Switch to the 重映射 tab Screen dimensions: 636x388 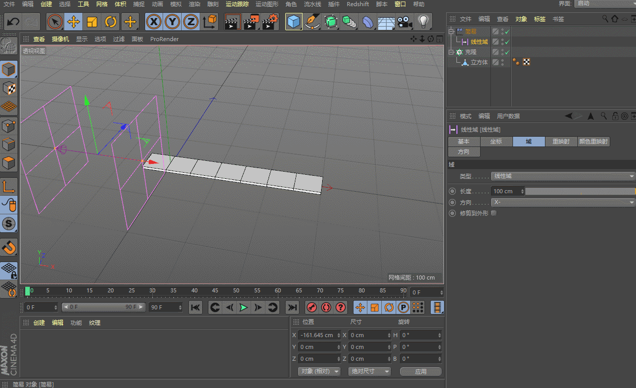click(561, 141)
